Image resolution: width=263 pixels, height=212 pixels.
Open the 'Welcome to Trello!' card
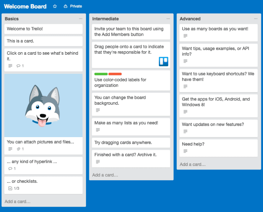pyautogui.click(x=44, y=29)
